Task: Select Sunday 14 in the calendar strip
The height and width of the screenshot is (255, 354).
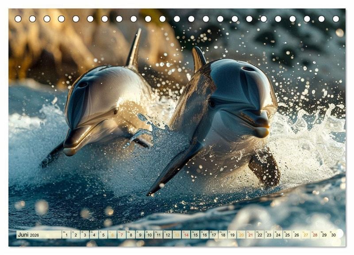Action: [x=186, y=235]
